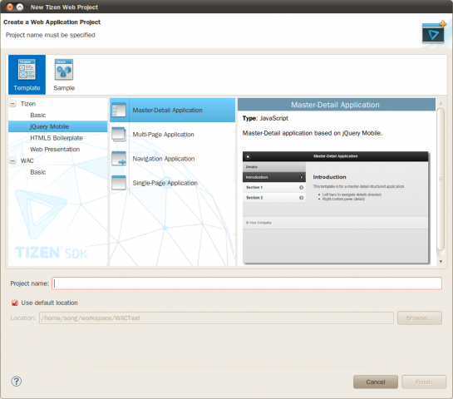Click the Master-Detail preview thumbnail
This screenshot has height=399, width=453.
pos(336,208)
